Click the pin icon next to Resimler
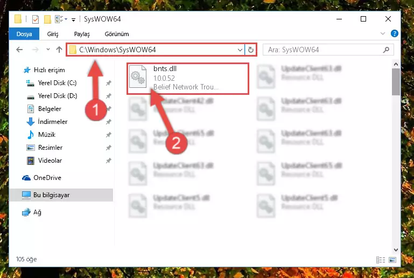 108,148
